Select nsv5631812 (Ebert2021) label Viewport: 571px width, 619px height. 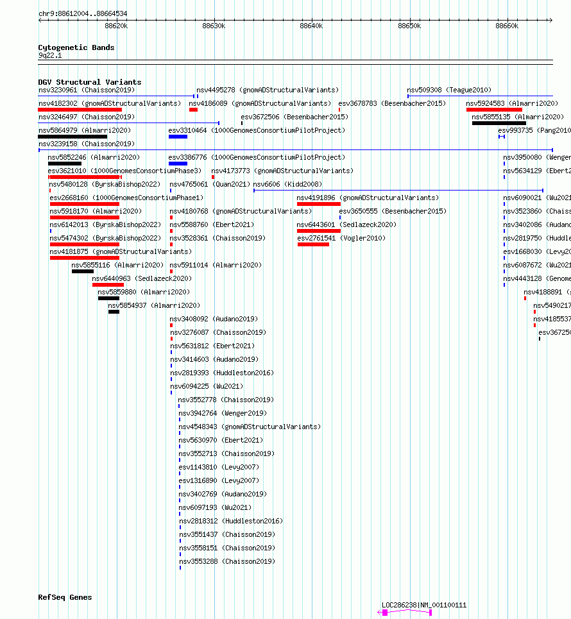click(x=212, y=346)
